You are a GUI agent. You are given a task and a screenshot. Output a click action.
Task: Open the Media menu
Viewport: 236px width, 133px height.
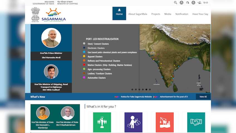tap(168, 14)
